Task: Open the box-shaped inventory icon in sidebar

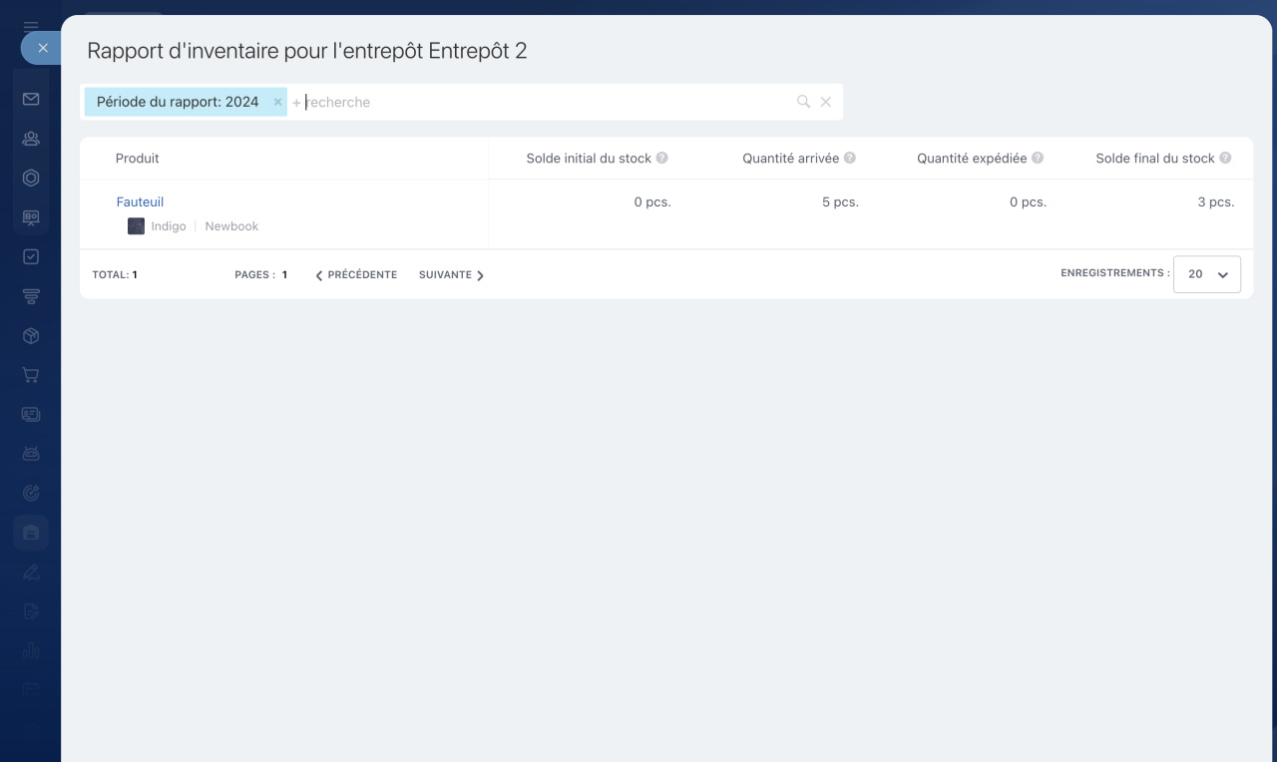Action: coord(31,336)
